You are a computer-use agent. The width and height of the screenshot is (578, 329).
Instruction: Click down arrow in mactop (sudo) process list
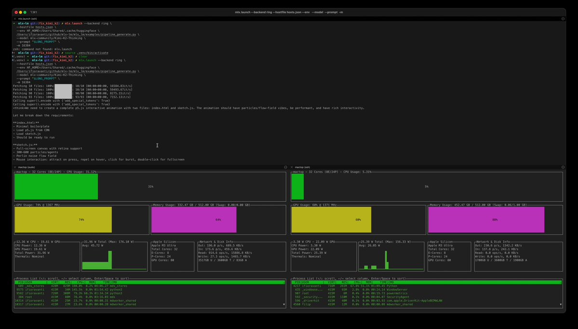click(284, 305)
